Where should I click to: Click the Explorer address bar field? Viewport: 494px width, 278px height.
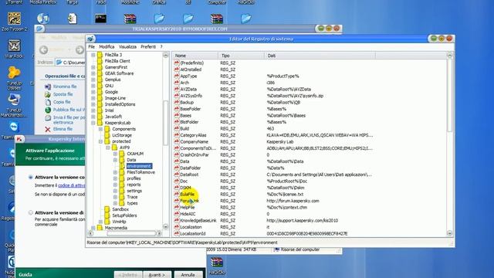(70, 63)
